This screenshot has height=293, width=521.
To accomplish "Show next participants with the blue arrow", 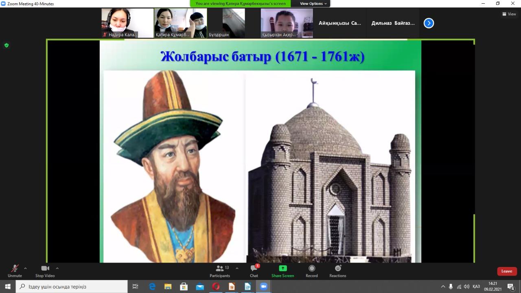I will pos(429,23).
